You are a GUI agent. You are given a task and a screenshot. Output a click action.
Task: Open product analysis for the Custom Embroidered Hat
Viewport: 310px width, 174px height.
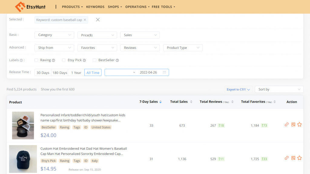pyautogui.click(x=293, y=158)
